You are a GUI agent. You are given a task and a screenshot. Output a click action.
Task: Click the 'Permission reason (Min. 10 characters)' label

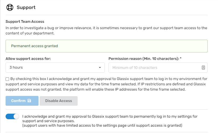point(144,59)
